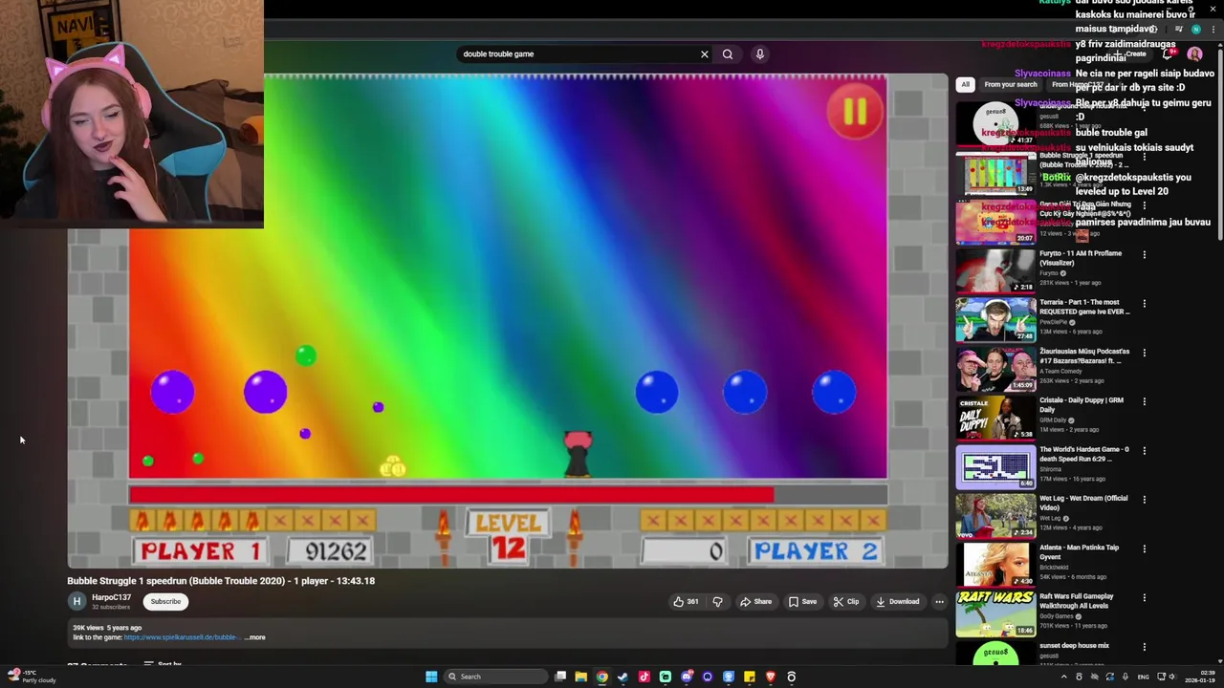Open Bubble Struggle 1 speedrun suggested video
Image resolution: width=1224 pixels, height=688 pixels.
coord(995,173)
